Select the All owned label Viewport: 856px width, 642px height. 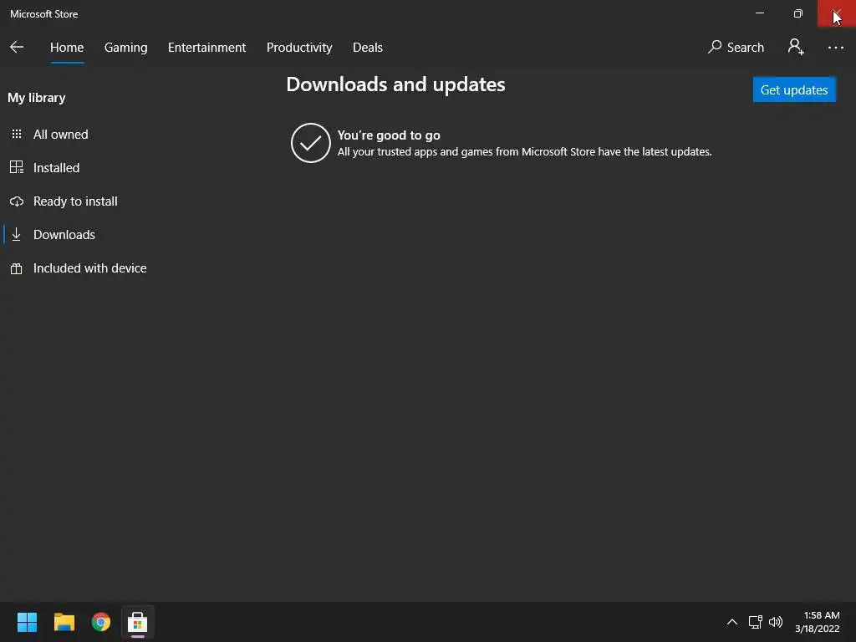[x=60, y=135]
